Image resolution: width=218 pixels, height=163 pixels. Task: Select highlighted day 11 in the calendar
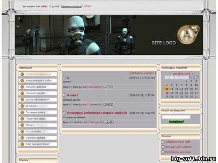pyautogui.click(x=167, y=89)
